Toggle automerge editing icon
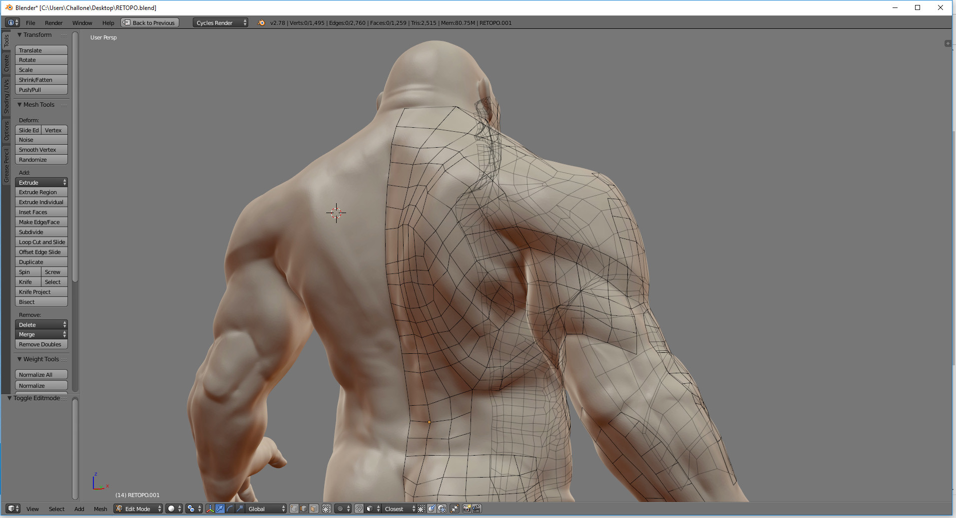The image size is (956, 518). point(454,509)
